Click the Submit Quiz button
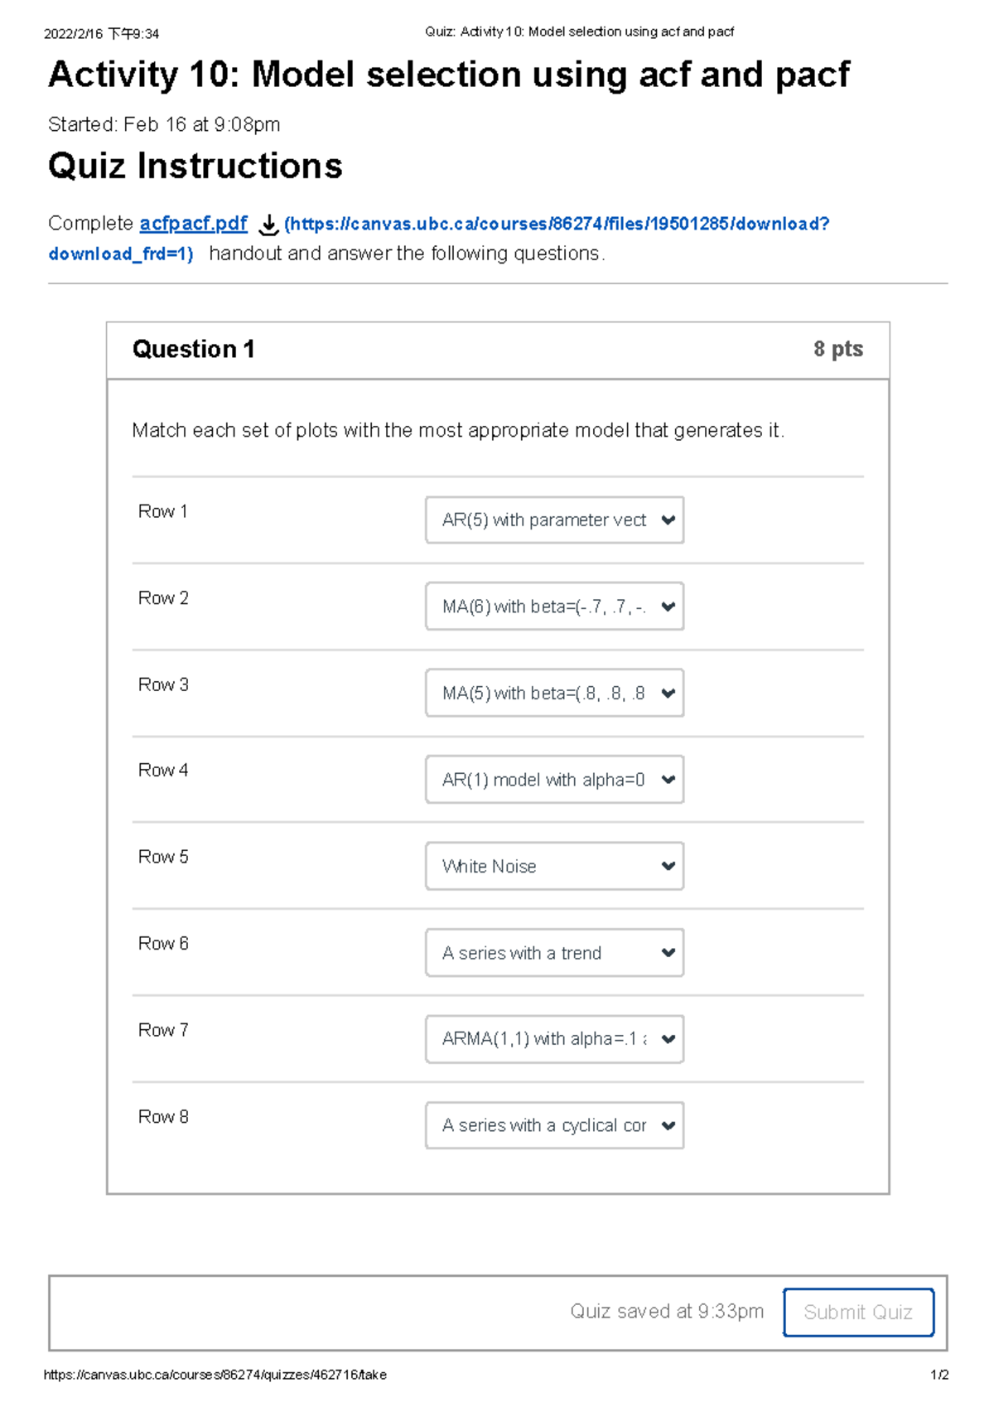 [858, 1312]
